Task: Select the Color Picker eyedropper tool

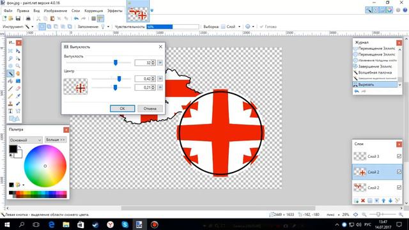Action: coord(18,96)
